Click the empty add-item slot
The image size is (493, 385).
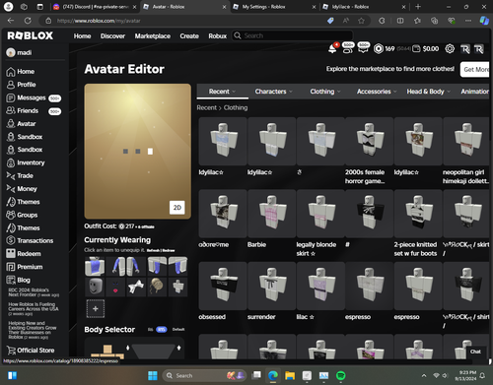[96, 308]
